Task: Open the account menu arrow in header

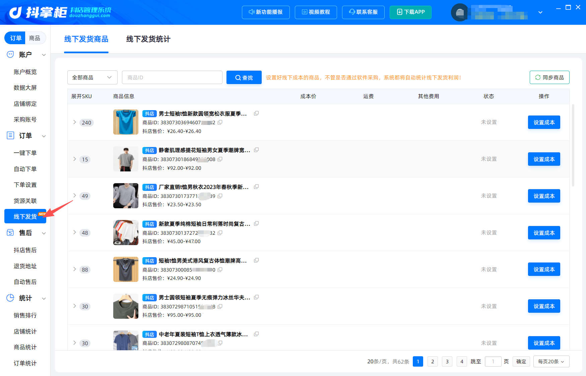Action: coord(540,12)
